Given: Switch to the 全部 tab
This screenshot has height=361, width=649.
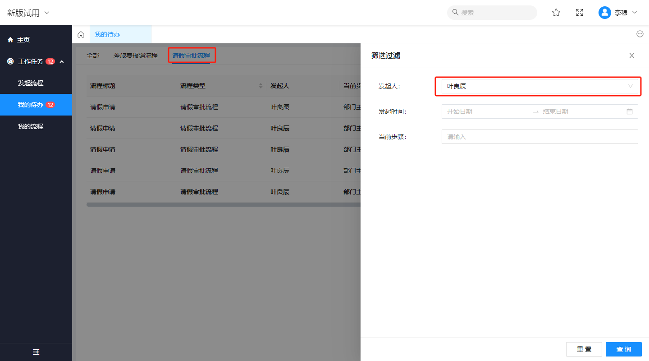Looking at the screenshot, I should (93, 56).
